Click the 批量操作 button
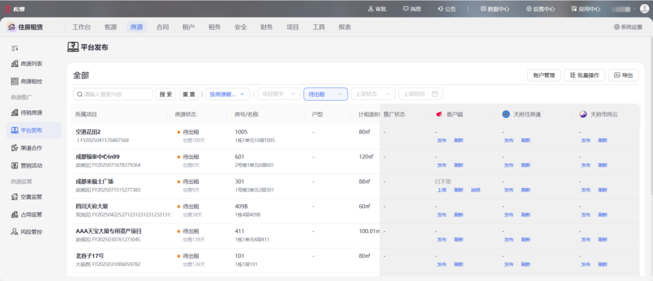 [584, 76]
